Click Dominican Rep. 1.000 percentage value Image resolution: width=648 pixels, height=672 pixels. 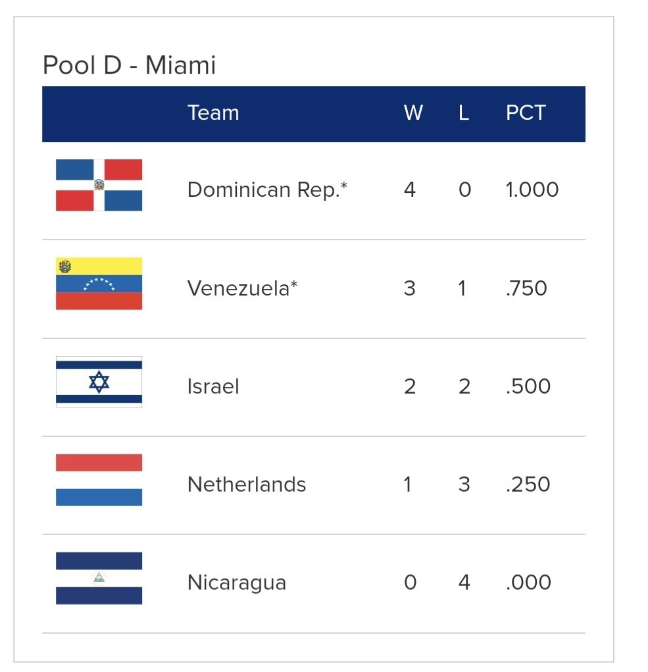pyautogui.click(x=532, y=190)
